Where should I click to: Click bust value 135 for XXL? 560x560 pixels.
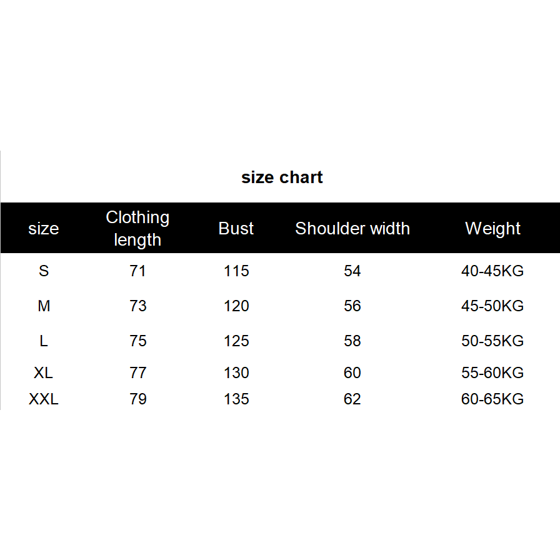point(236,399)
